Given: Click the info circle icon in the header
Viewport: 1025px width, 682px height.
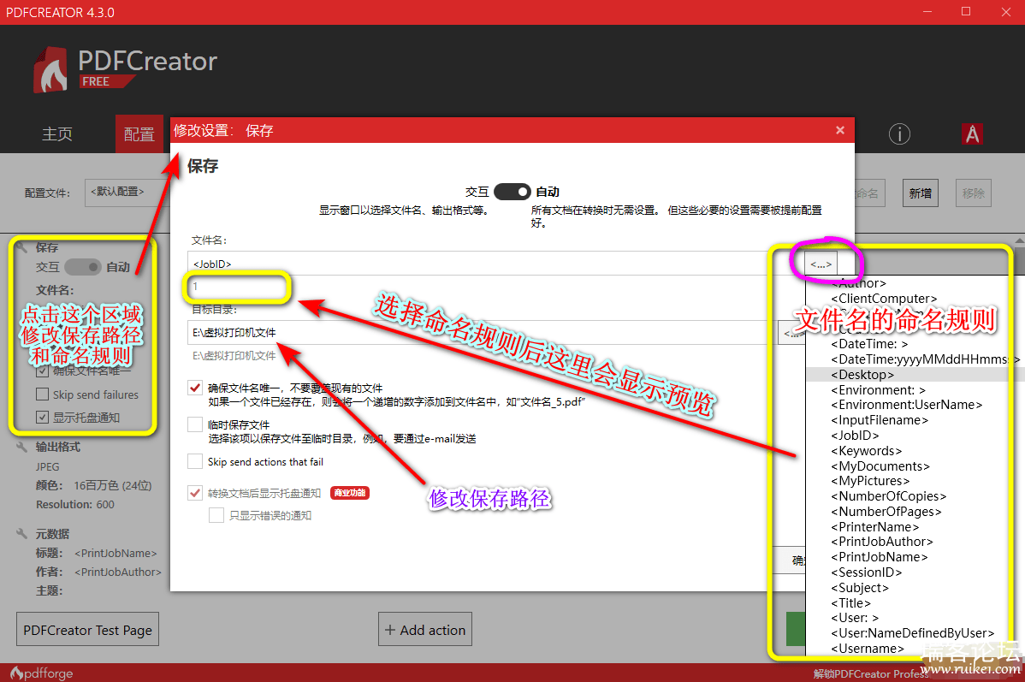Looking at the screenshot, I should (x=899, y=134).
